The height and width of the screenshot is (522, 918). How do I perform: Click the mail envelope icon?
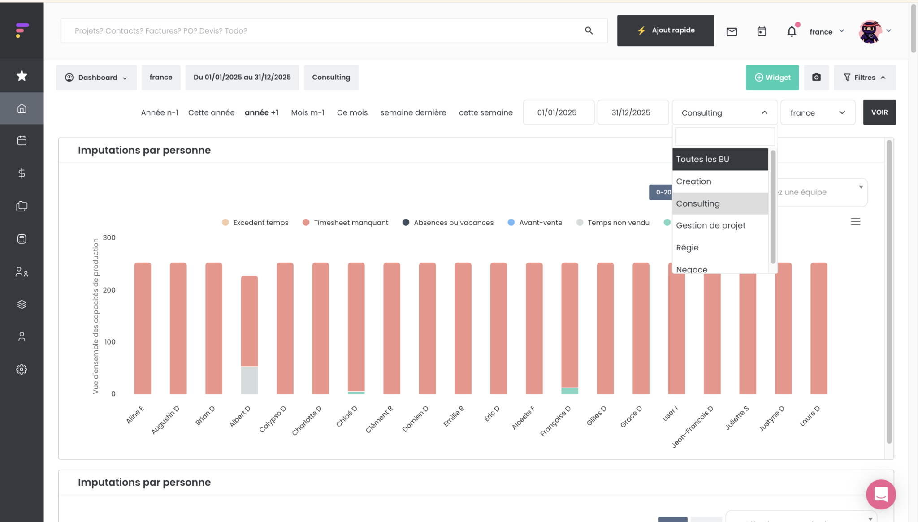(x=732, y=31)
